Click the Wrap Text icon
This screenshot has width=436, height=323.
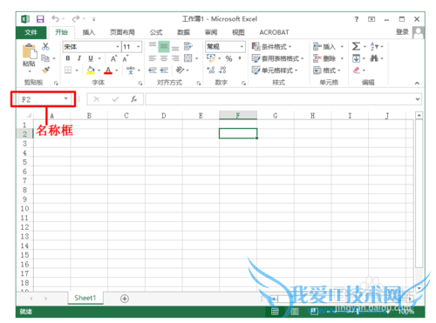pos(188,46)
